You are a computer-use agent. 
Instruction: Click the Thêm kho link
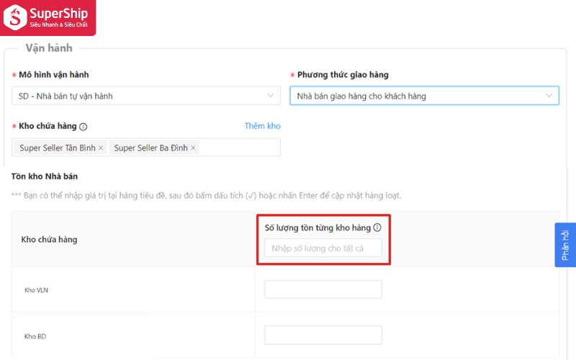262,126
